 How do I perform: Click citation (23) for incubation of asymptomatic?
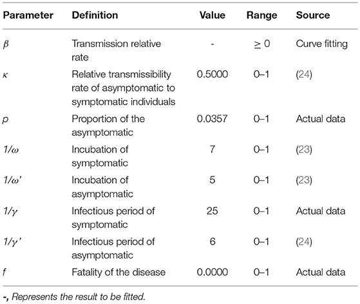point(304,180)
